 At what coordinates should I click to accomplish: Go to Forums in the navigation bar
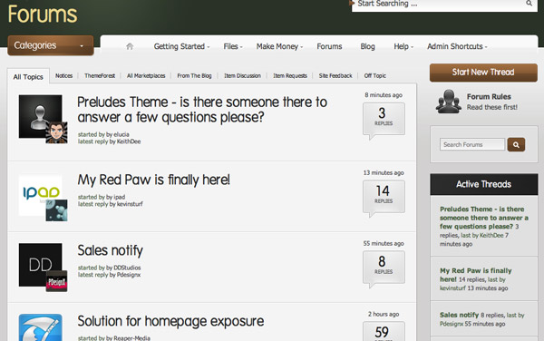tap(329, 46)
